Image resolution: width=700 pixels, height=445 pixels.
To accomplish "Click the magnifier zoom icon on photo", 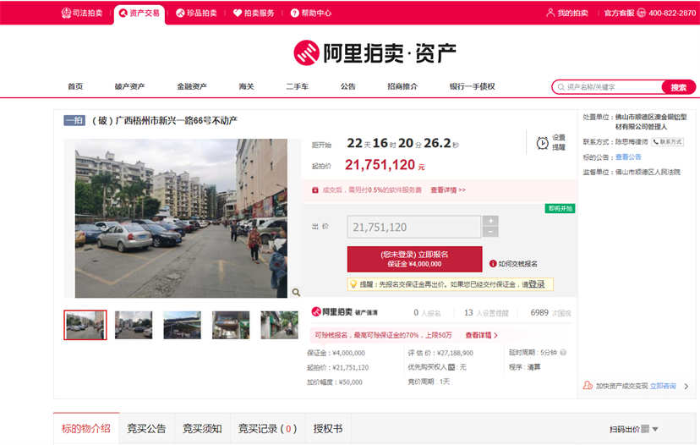I will [x=296, y=292].
